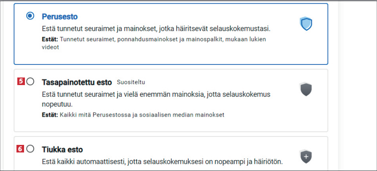Click the Perusesto description about häiritsevät mainokset
Image resolution: width=377 pixels, height=171 pixels.
pyautogui.click(x=156, y=29)
